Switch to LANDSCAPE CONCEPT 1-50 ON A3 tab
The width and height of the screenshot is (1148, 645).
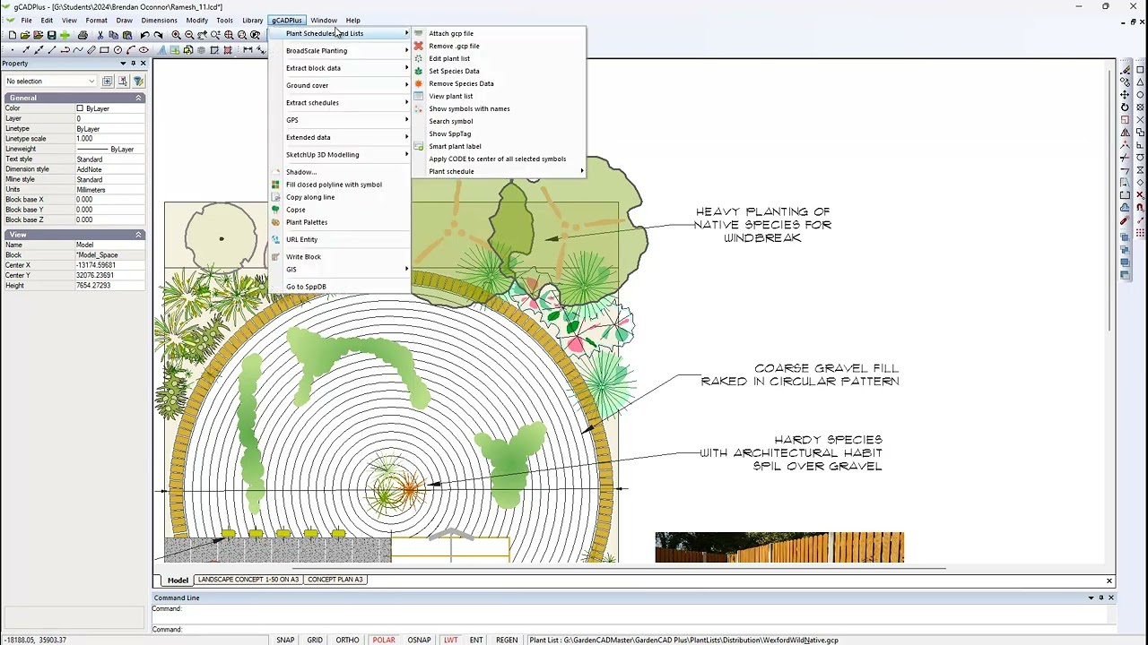tap(248, 580)
